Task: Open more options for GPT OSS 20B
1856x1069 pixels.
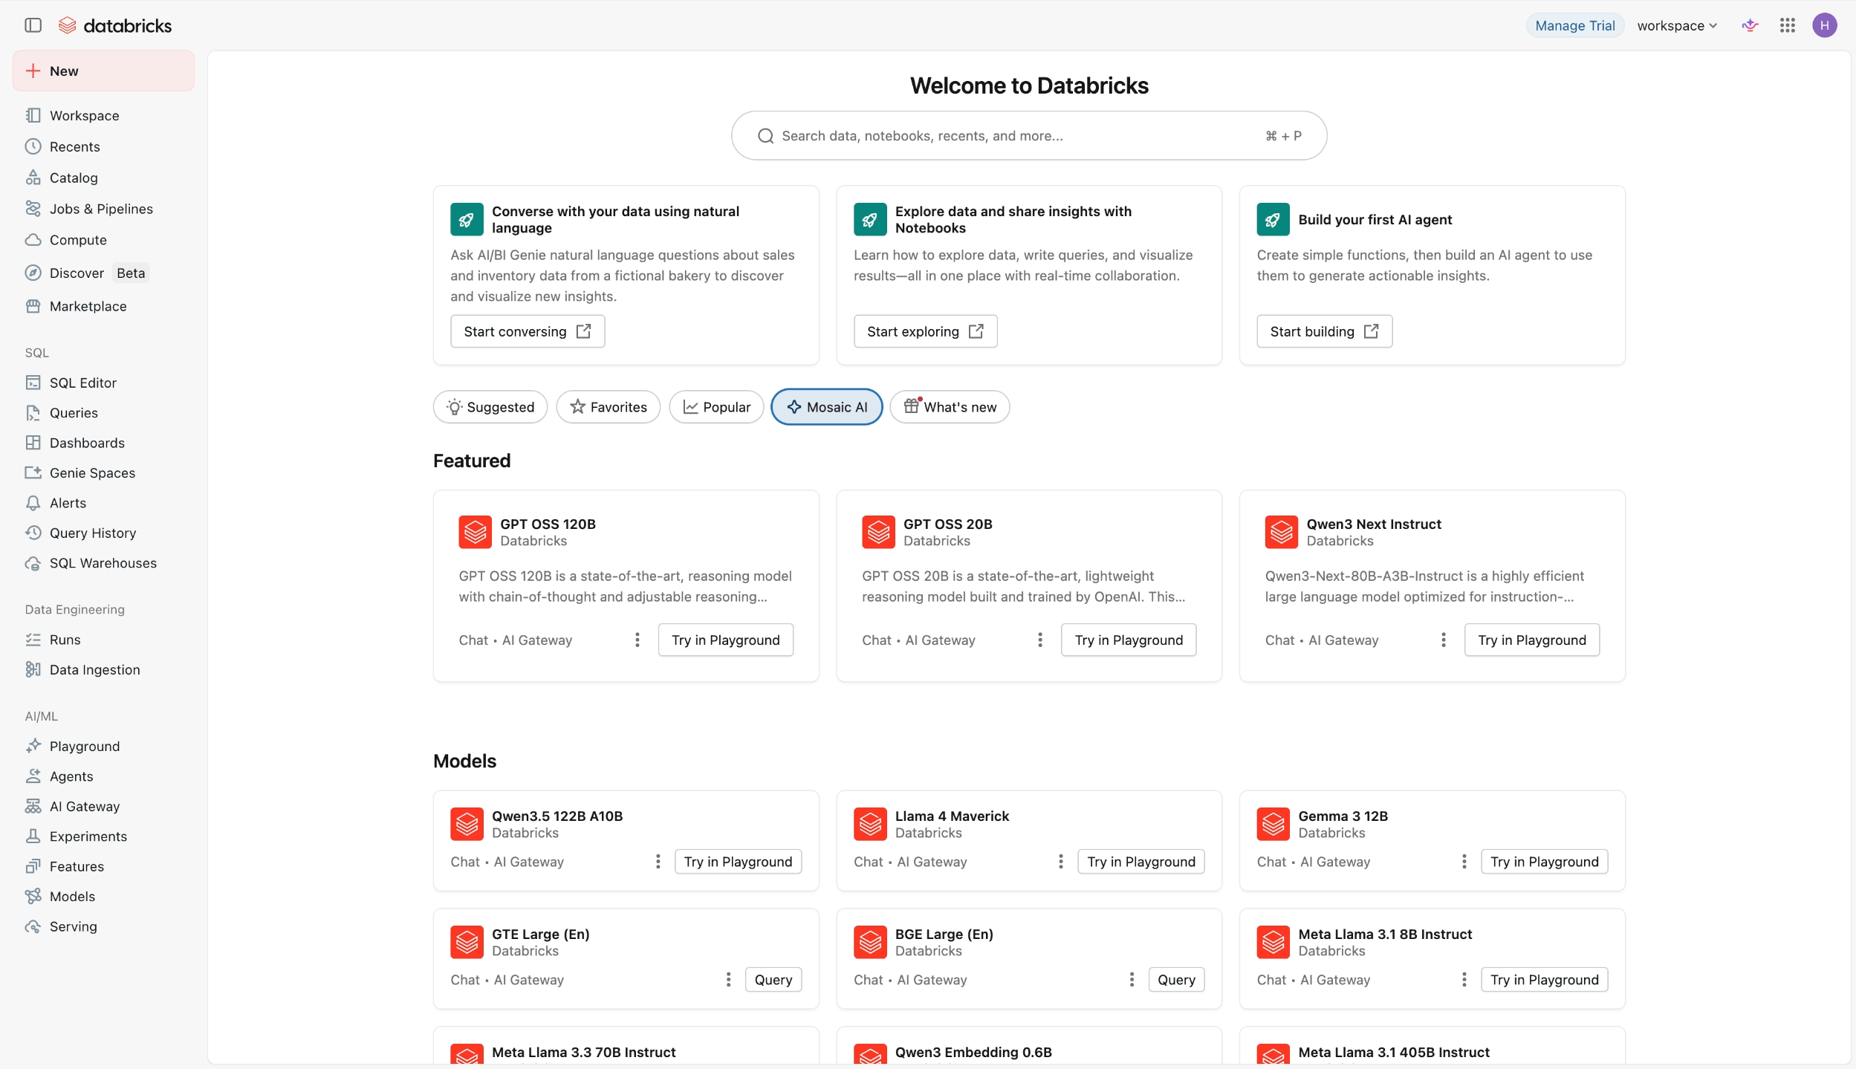Action: pos(1039,640)
